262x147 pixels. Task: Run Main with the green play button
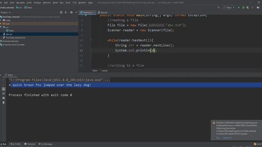(x=239, y=7)
